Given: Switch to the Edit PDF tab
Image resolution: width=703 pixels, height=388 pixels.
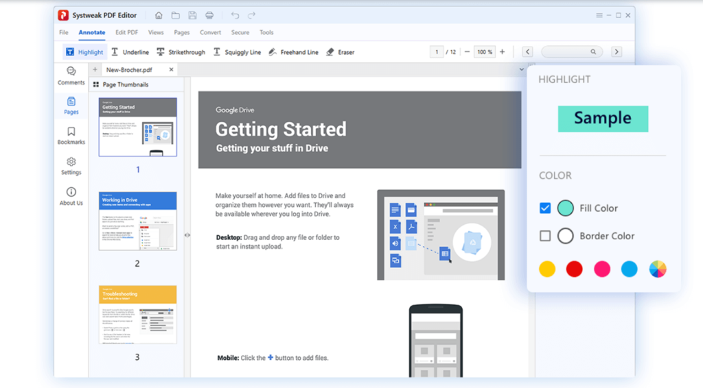Looking at the screenshot, I should [x=126, y=32].
